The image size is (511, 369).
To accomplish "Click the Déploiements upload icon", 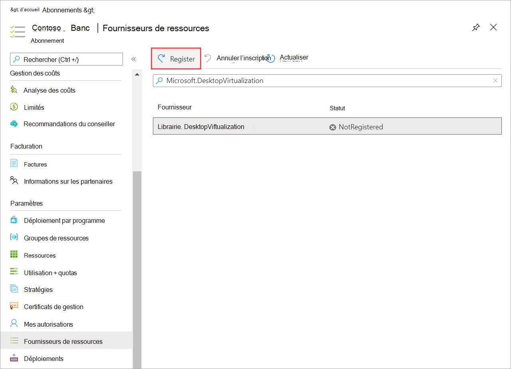I will pyautogui.click(x=14, y=358).
